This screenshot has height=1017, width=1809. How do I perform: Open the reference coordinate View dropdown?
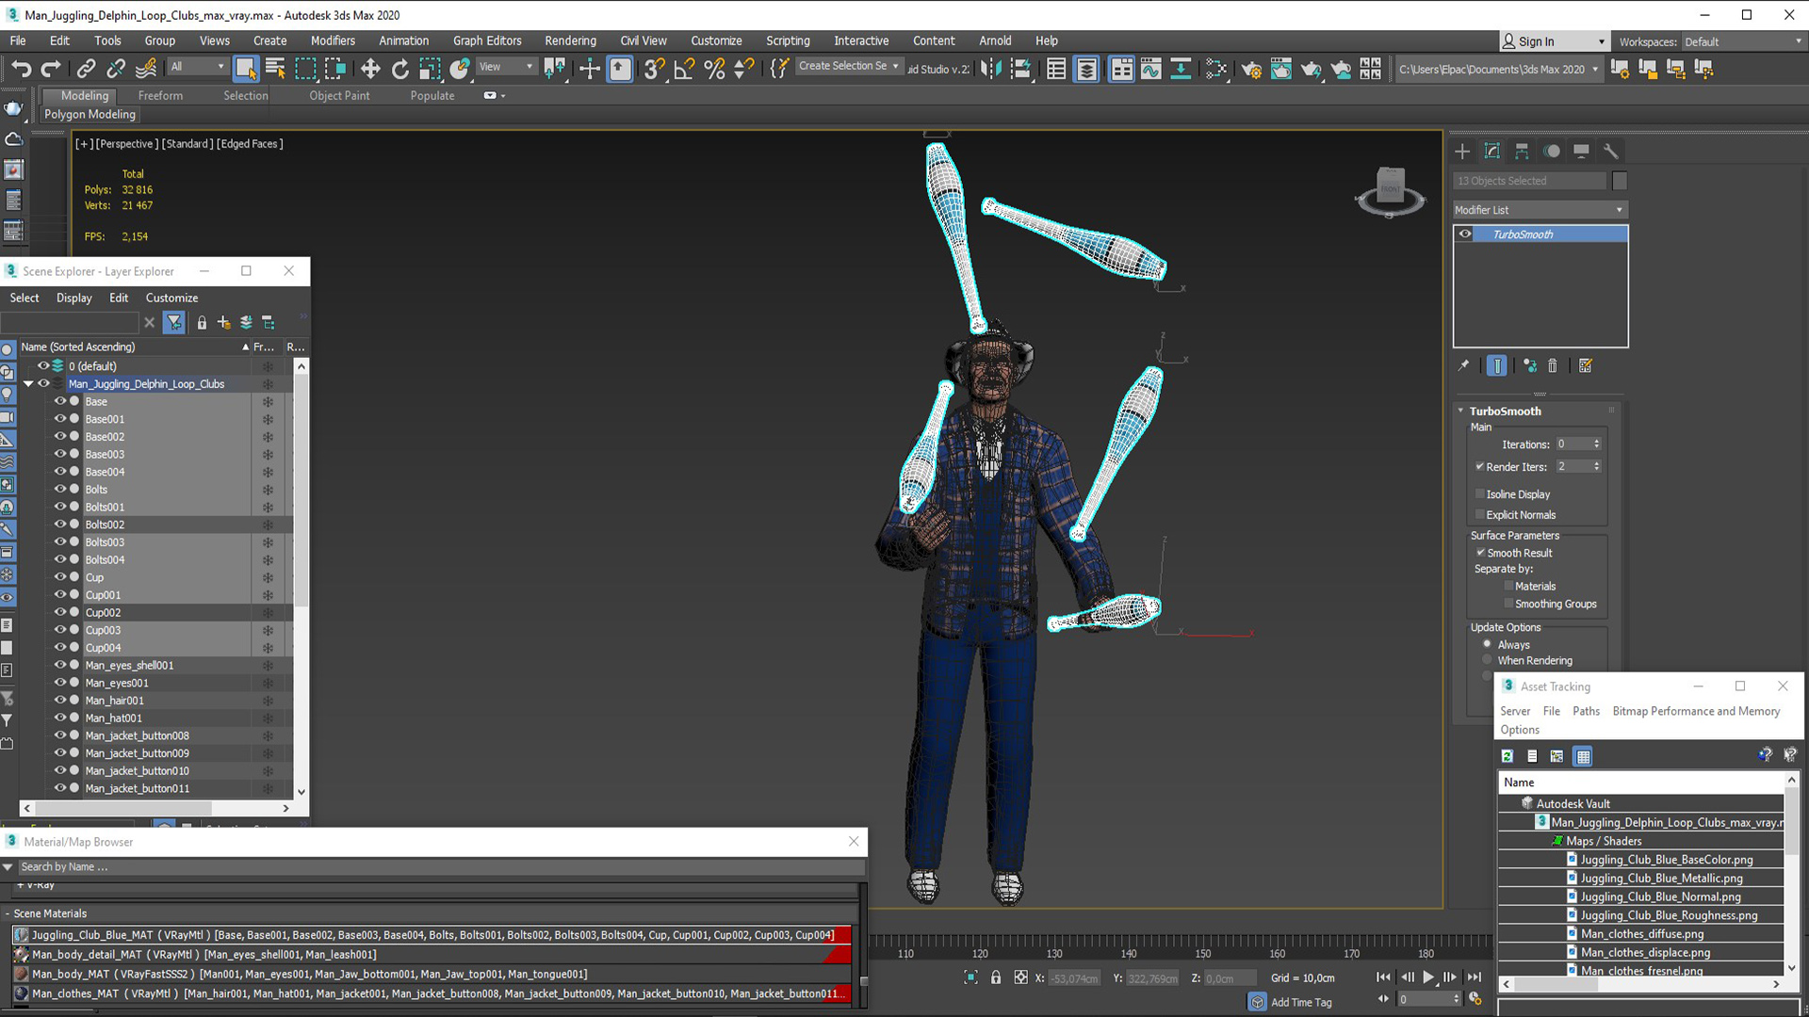click(506, 67)
